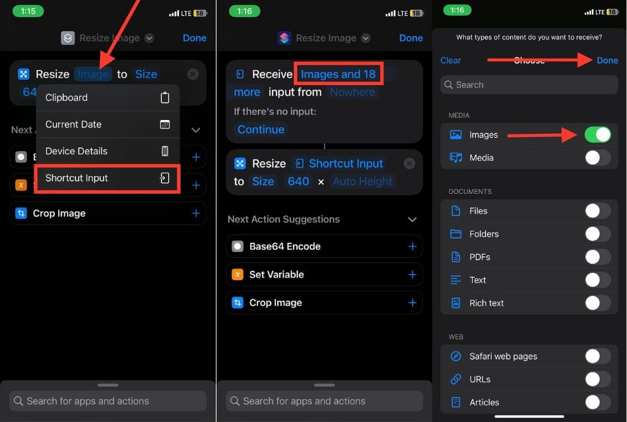
Task: Tap Rich text row icon
Action: [455, 303]
